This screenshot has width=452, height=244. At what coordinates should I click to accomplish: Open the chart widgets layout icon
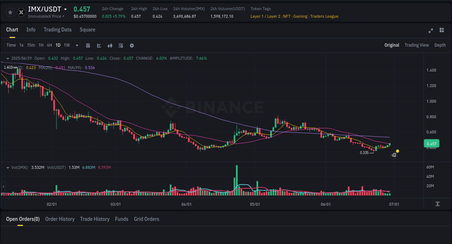coord(442,31)
